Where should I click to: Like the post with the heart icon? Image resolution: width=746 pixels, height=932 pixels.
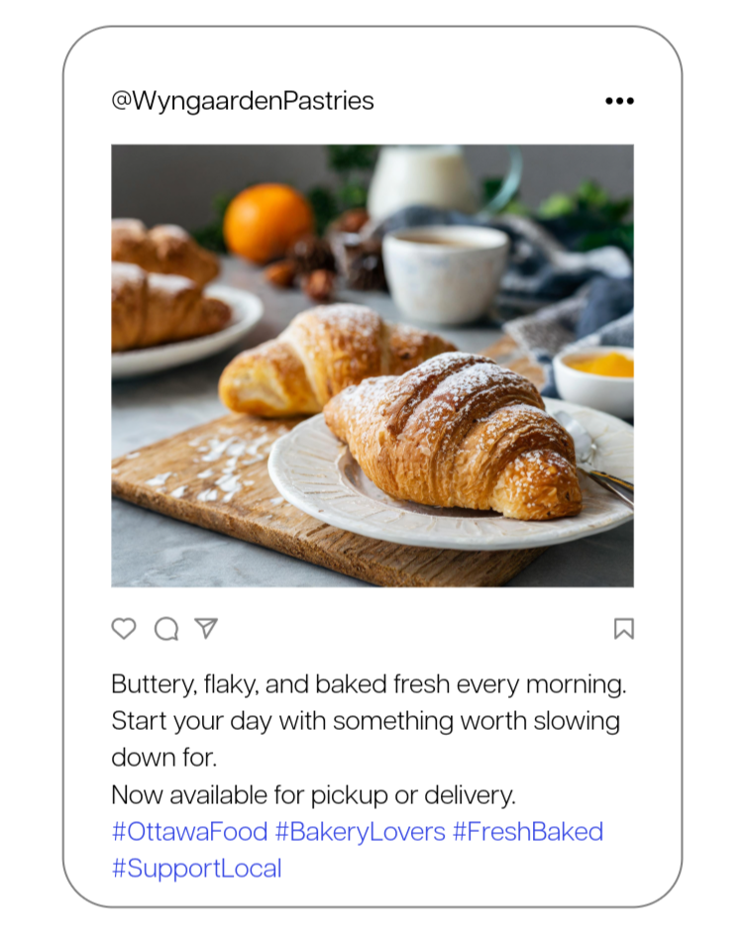coord(124,628)
